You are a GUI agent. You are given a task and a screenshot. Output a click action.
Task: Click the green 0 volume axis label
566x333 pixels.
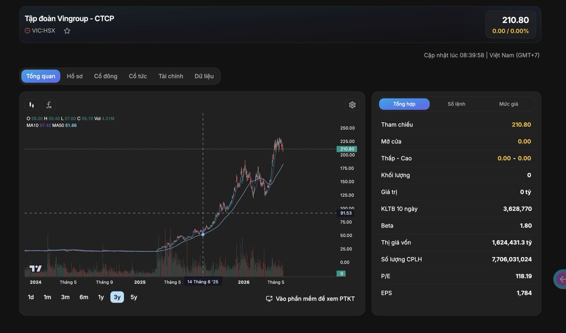click(341, 274)
